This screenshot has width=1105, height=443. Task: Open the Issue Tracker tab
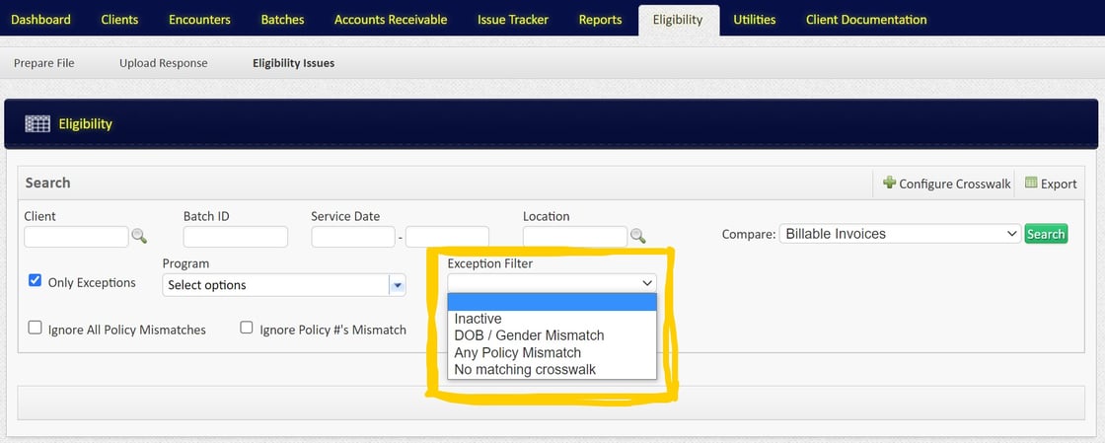click(x=513, y=20)
